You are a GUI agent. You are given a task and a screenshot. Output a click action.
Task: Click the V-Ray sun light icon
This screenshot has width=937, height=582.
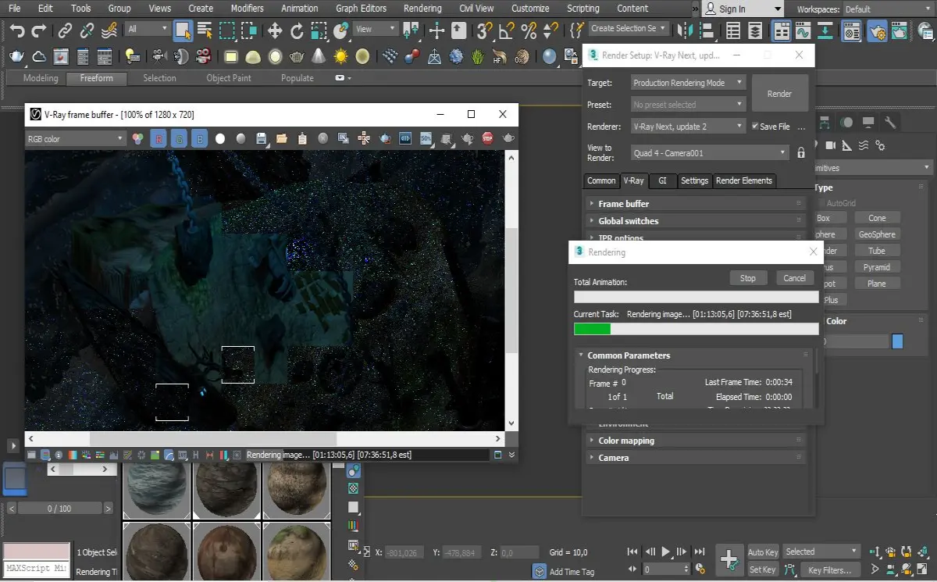(340, 56)
